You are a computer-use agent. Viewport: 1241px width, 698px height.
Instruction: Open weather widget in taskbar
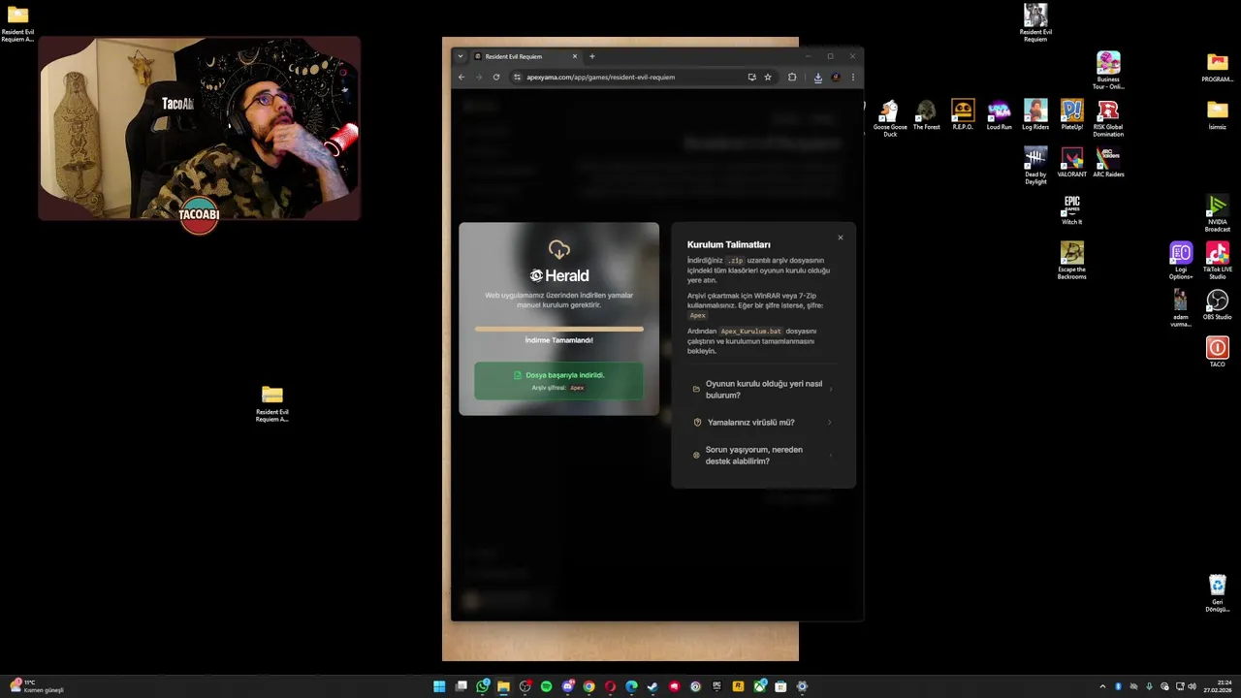(x=37, y=686)
